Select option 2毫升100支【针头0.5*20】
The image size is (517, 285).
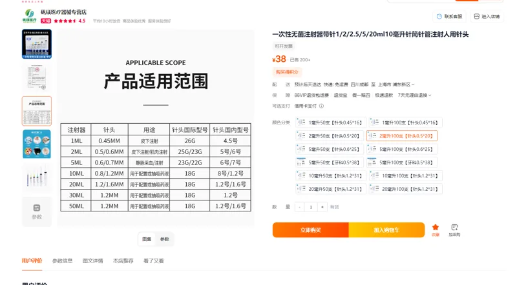point(402,136)
